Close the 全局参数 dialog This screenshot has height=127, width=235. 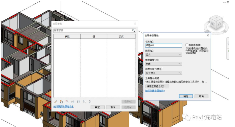coord(135,23)
